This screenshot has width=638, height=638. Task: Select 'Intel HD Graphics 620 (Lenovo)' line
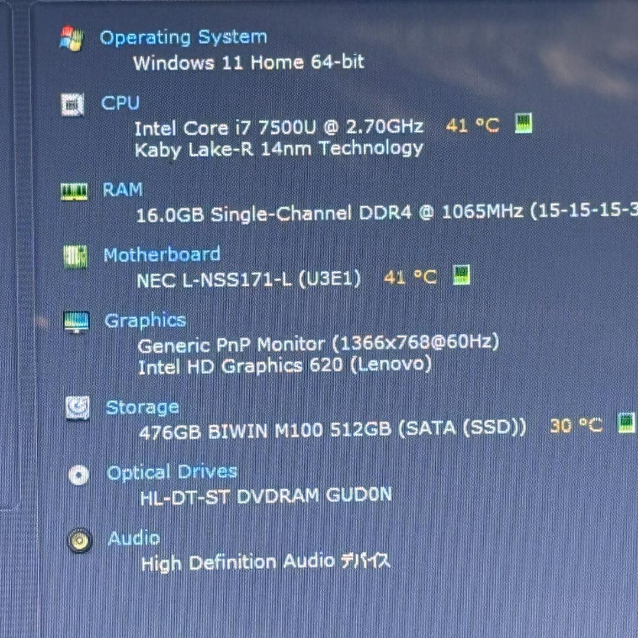tap(285, 366)
